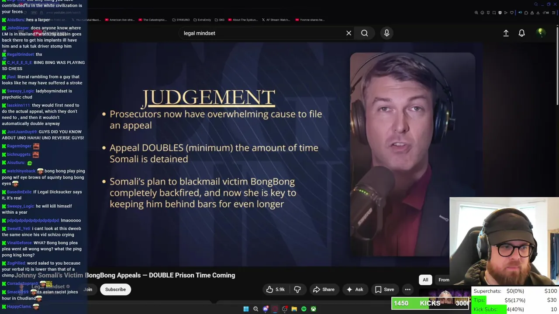Click the page vertical scrollbar
This screenshot has height=314, width=559.
pos(557,65)
